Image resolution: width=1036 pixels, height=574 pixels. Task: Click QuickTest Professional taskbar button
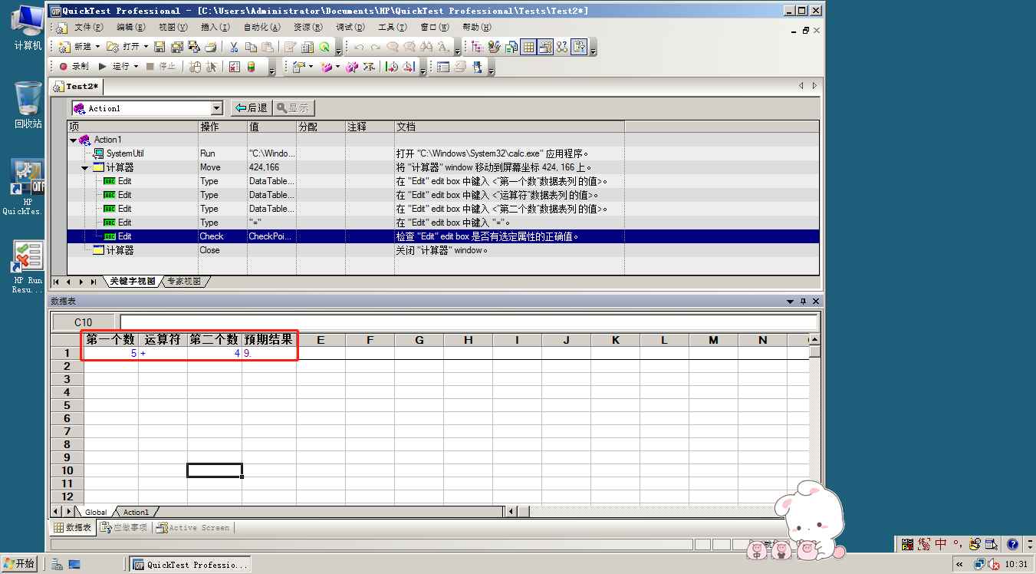point(189,564)
